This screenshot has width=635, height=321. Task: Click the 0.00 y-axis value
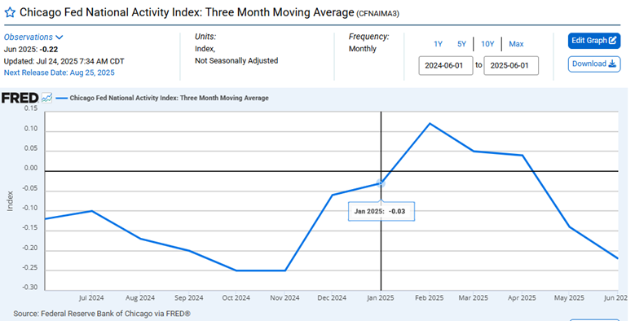(31, 169)
